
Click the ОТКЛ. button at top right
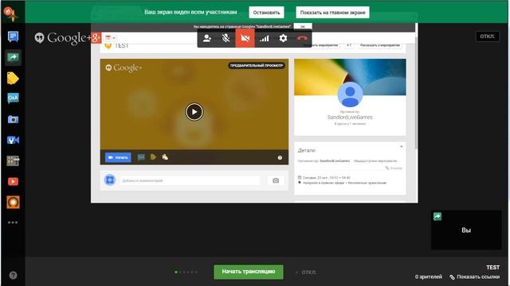[x=487, y=37]
